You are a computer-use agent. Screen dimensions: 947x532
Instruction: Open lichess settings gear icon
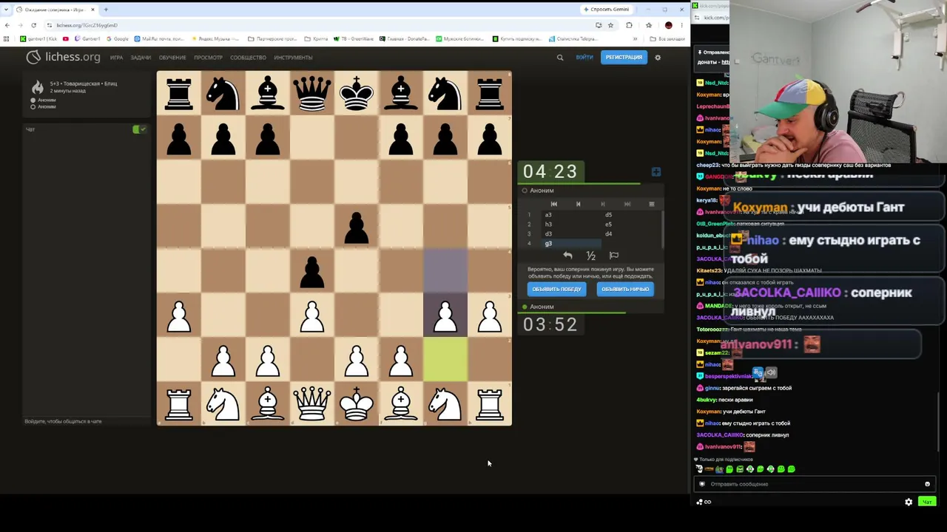[x=658, y=57]
